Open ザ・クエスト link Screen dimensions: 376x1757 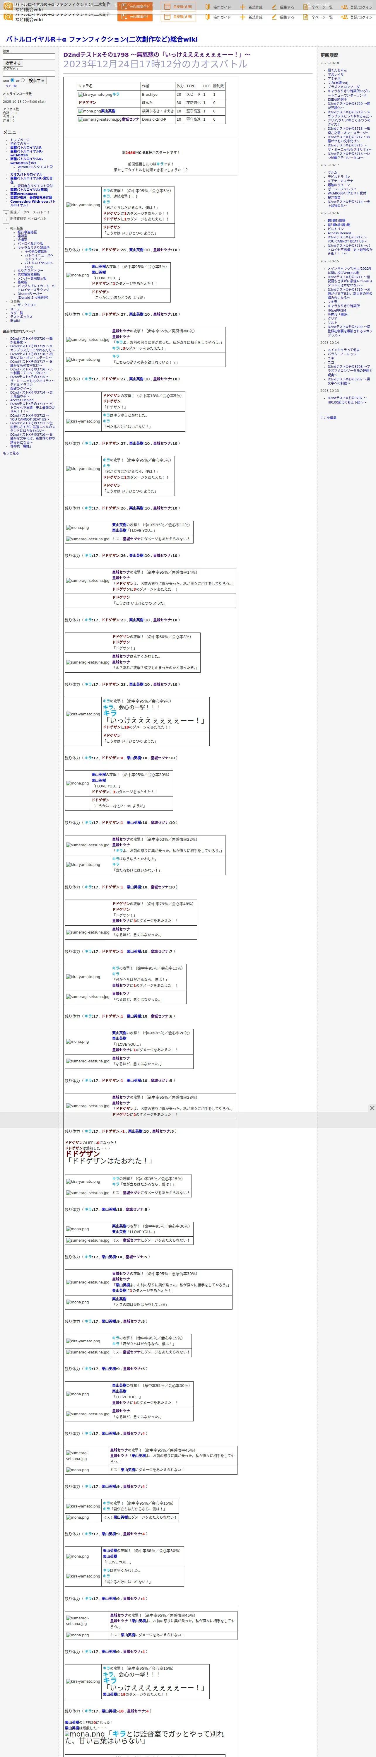pyautogui.click(x=27, y=305)
